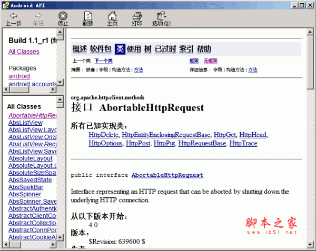Click the class list scroll up arrow
This screenshot has height=251, width=316.
tap(60, 99)
